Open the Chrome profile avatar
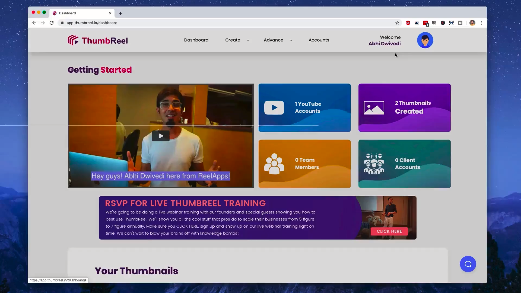The height and width of the screenshot is (293, 521). pos(472,23)
